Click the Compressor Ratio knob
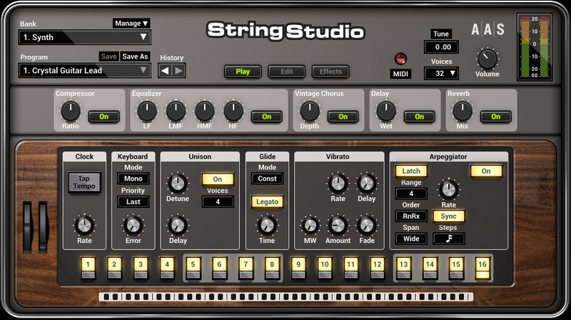The height and width of the screenshot is (320, 571). pos(70,111)
